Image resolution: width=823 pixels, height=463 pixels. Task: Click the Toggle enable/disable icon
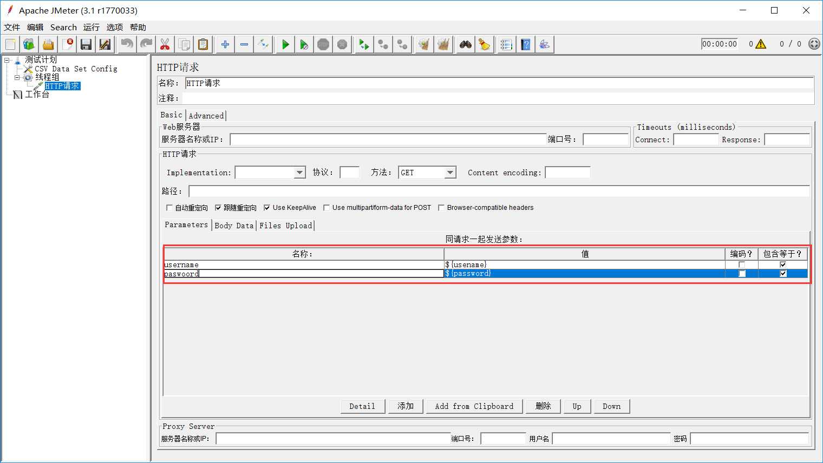click(x=263, y=44)
